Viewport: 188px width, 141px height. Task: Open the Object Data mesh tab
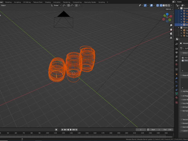177,94
